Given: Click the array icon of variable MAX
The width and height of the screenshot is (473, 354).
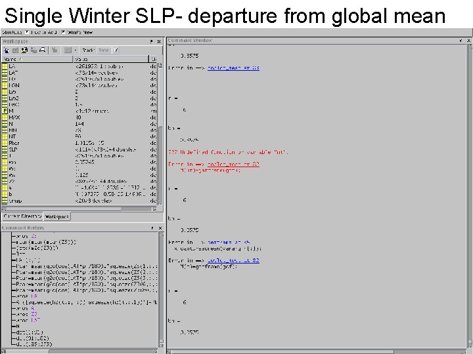Looking at the screenshot, I should 5,117.
